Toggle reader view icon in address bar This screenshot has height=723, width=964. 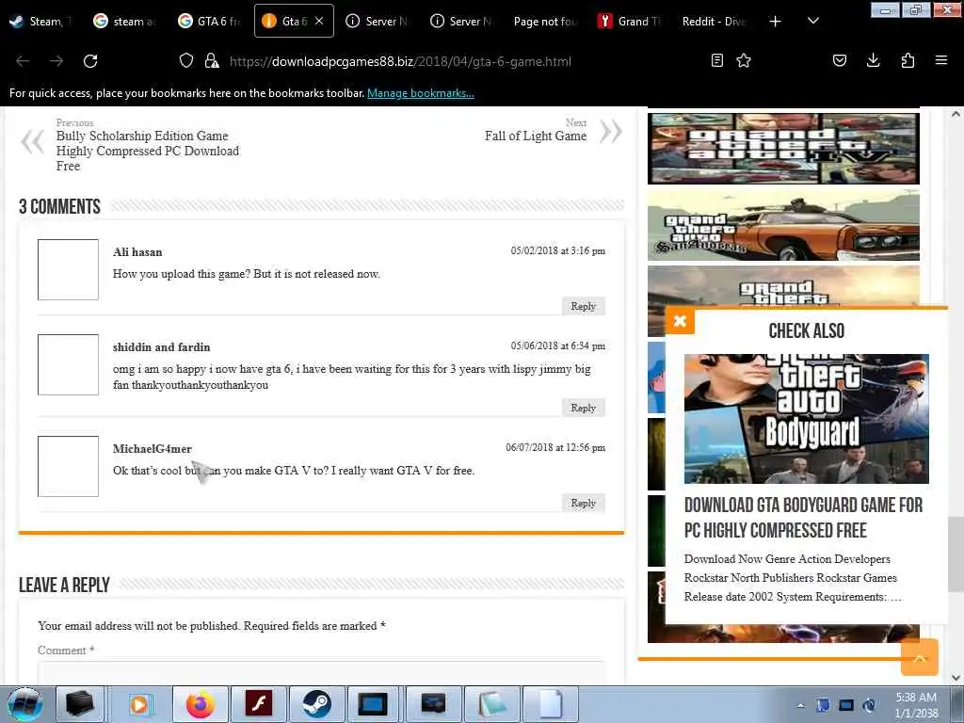point(716,60)
